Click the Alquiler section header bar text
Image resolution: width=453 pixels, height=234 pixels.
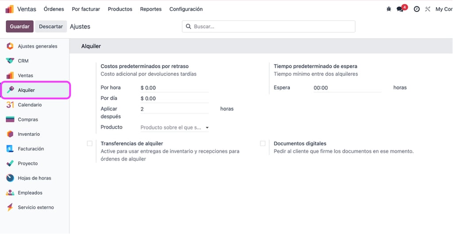91,46
